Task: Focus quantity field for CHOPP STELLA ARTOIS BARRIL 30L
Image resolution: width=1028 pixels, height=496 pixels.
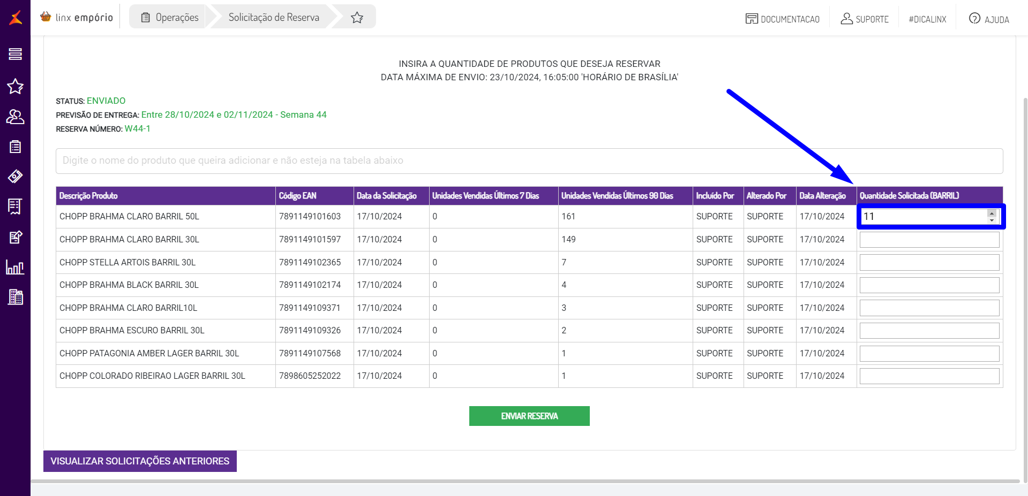Action: click(x=929, y=263)
